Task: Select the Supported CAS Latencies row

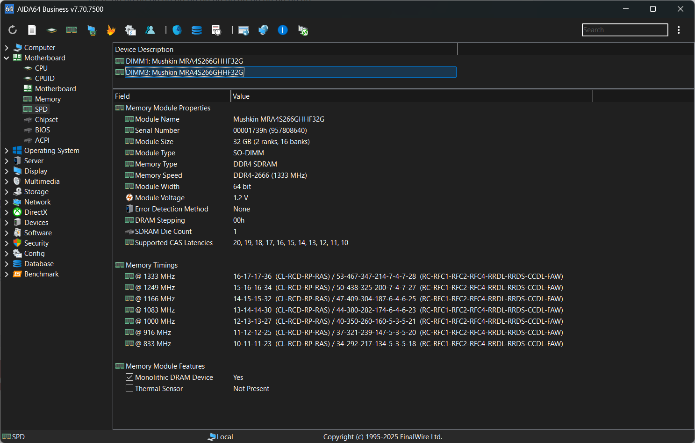Action: click(x=353, y=242)
